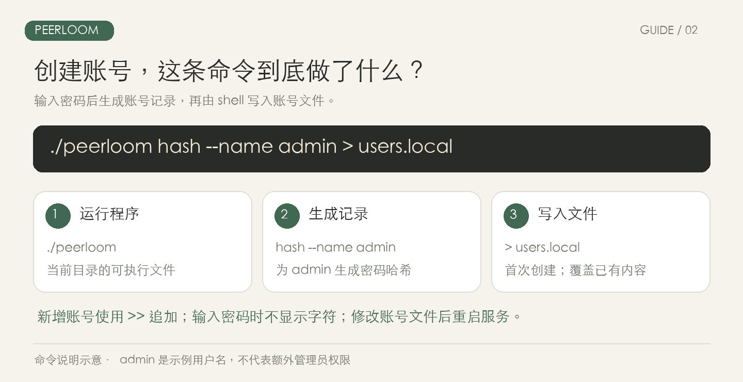The image size is (743, 382).
Task: Click the full command in the dark code block
Action: tap(251, 147)
